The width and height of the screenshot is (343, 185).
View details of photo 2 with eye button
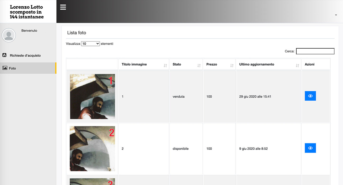tap(310, 148)
